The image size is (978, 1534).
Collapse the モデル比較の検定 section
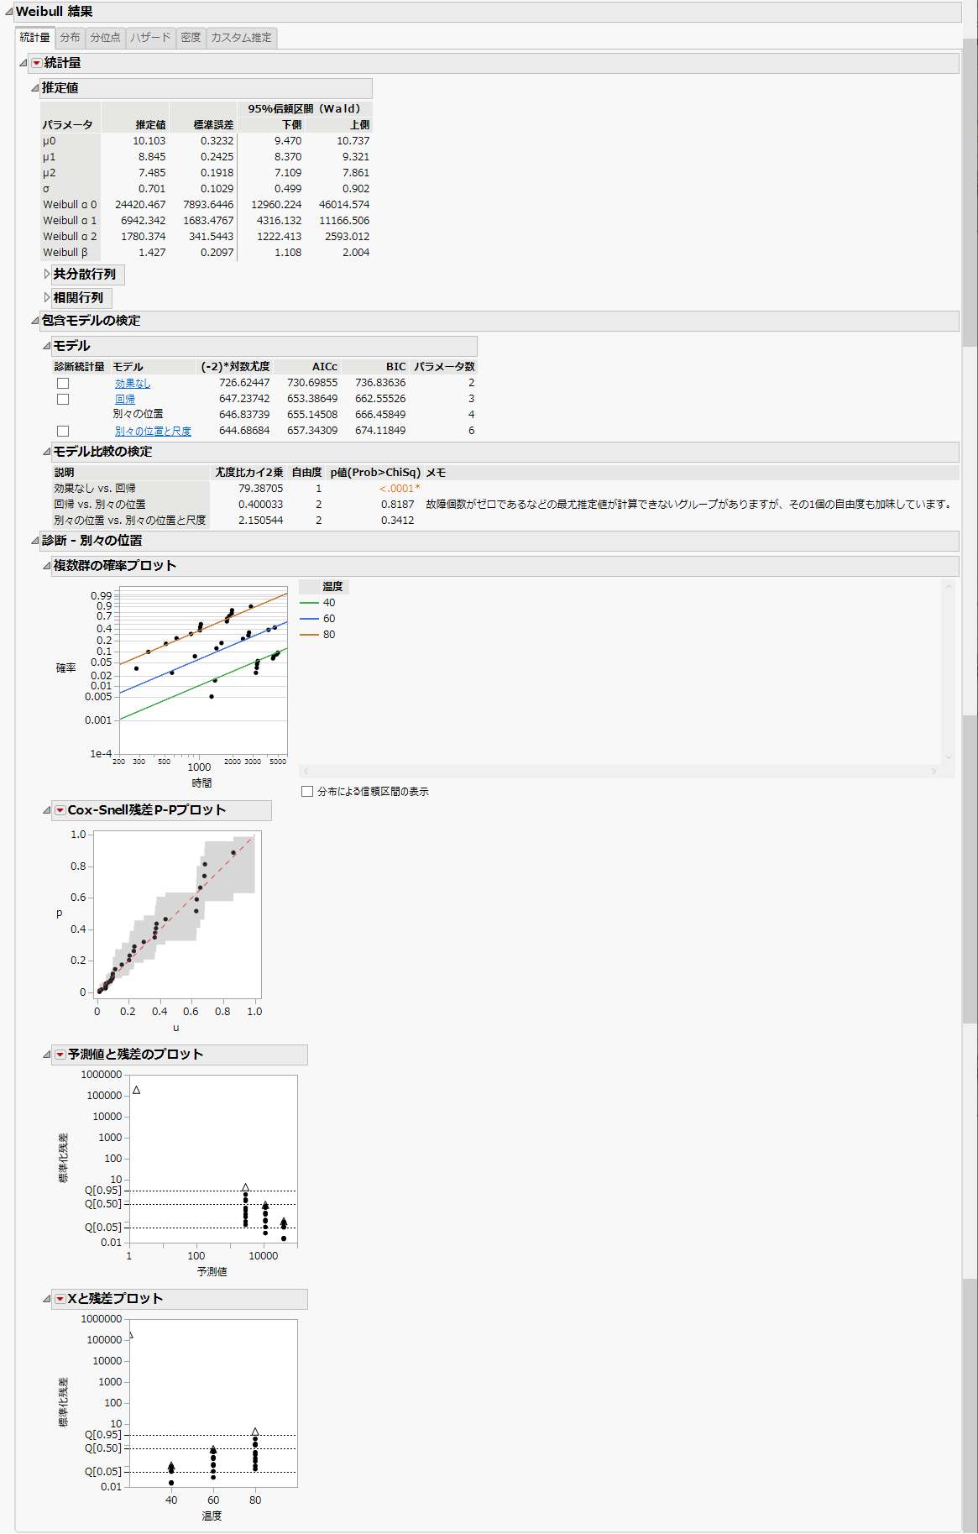[47, 452]
